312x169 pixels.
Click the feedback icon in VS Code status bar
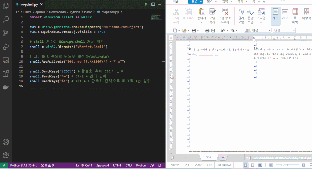tap(152, 165)
